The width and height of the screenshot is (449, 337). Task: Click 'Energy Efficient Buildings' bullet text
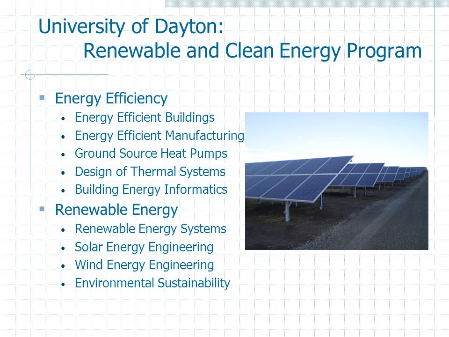(x=145, y=117)
